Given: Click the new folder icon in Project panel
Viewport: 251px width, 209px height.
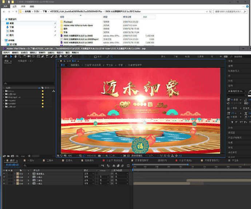Looking at the screenshot, I should [x=8, y=156].
